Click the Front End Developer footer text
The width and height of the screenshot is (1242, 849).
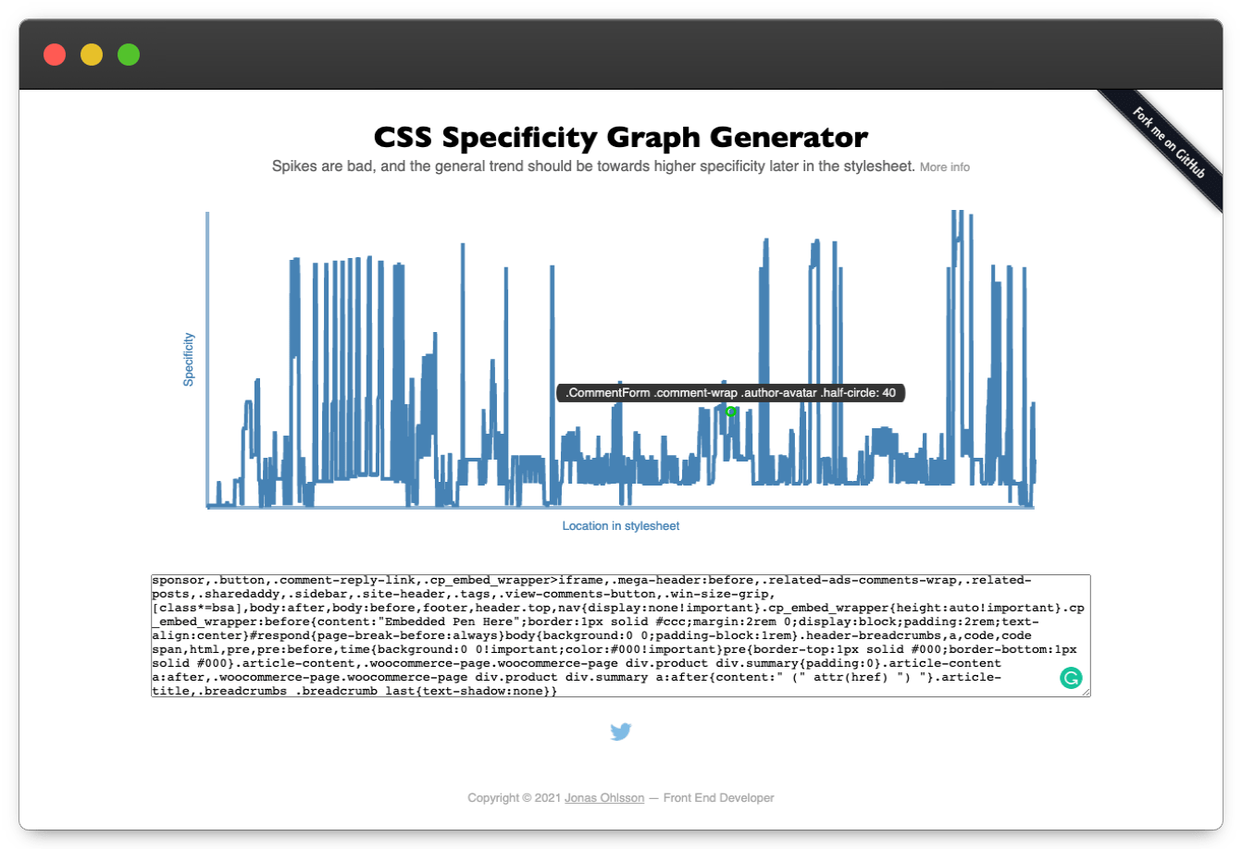click(x=718, y=798)
